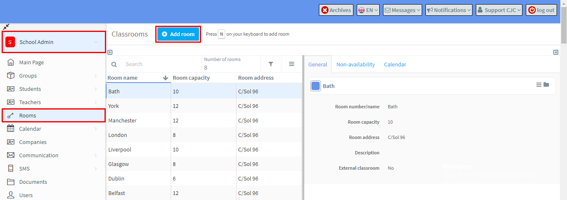Image resolution: width=567 pixels, height=200 pixels.
Task: Open the Messages dropdown
Action: [403, 10]
